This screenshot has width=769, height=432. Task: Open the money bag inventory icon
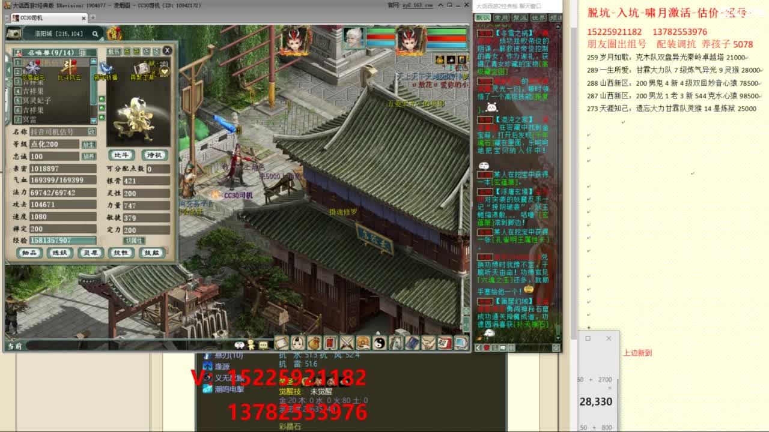coord(314,343)
